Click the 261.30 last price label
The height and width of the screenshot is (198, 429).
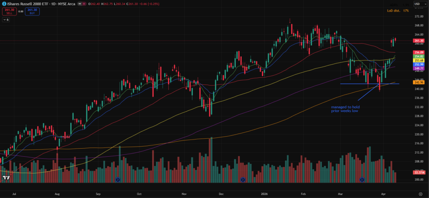[419, 41]
